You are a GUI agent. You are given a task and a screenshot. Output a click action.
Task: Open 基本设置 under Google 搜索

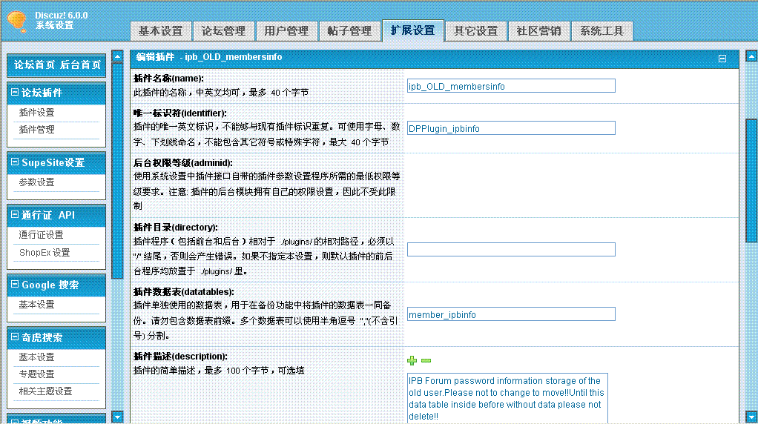click(x=37, y=305)
